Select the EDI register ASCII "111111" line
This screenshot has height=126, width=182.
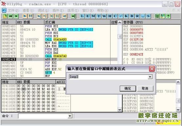coord(146,49)
